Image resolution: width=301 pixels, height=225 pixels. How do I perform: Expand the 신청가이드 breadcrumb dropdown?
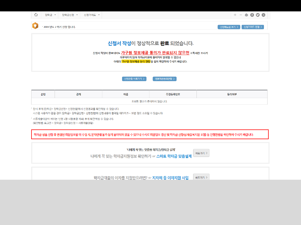pyautogui.click(x=91, y=15)
